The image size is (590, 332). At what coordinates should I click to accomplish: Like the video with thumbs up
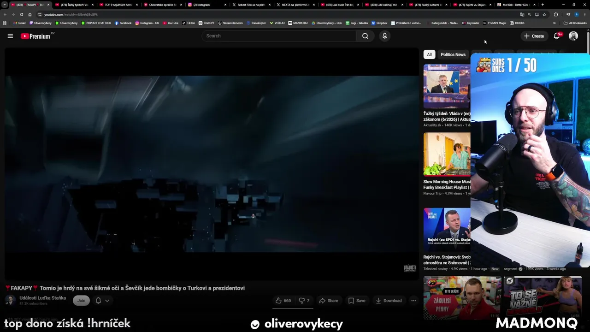pos(283,301)
